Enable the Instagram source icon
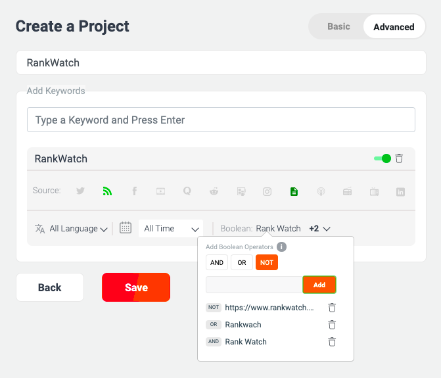The image size is (441, 378). coord(267,192)
